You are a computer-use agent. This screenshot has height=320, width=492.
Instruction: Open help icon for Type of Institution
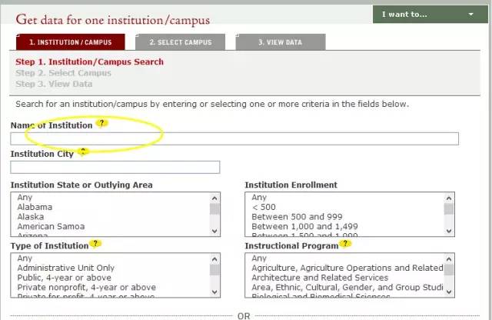click(x=95, y=244)
